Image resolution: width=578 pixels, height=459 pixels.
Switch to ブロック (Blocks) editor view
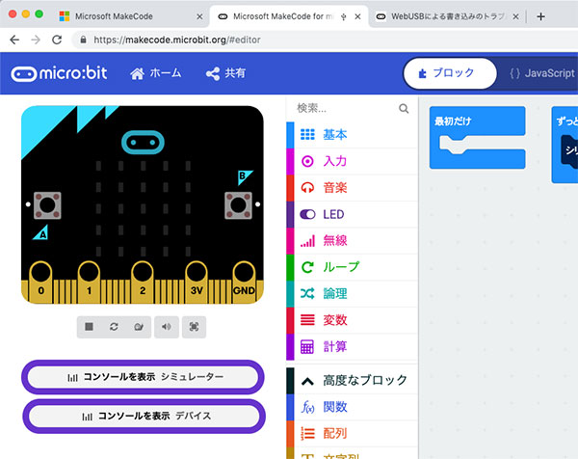pos(449,73)
